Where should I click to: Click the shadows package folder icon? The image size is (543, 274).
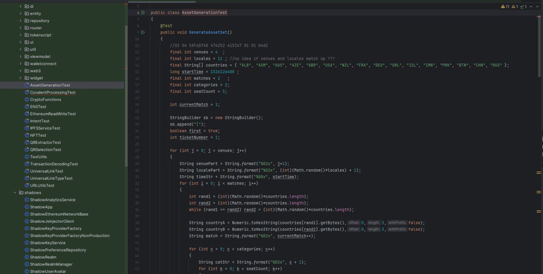(21, 193)
